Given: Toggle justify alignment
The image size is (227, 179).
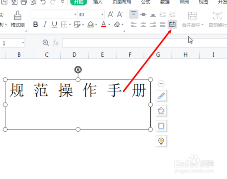Looking at the screenshot, I should coord(163,25).
